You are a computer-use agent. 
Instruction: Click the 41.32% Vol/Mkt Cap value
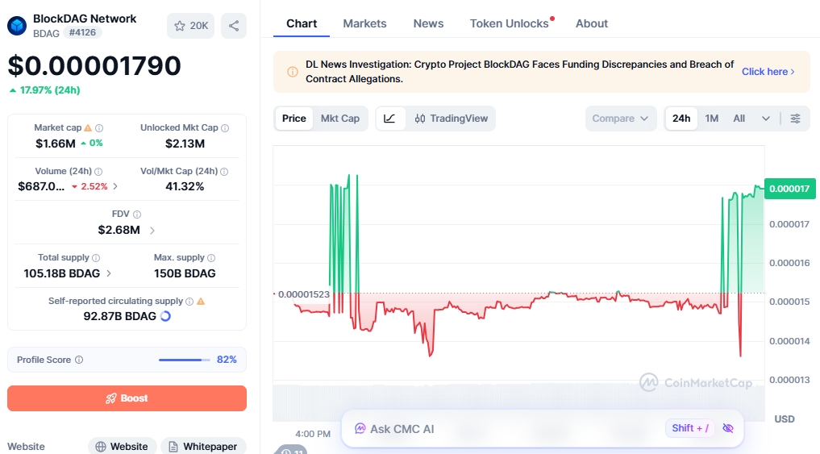pos(185,186)
